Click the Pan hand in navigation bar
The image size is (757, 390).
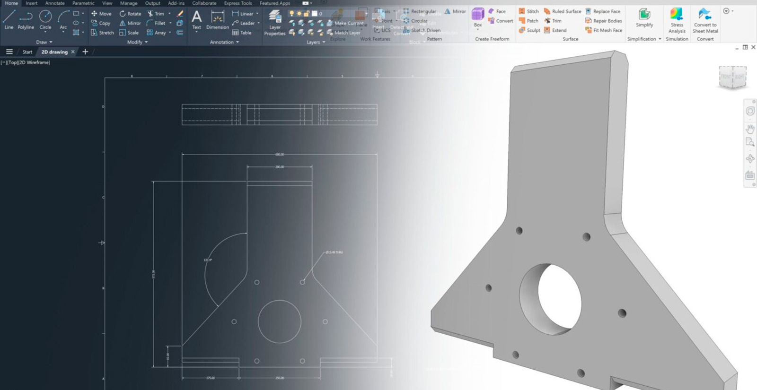pyautogui.click(x=750, y=129)
